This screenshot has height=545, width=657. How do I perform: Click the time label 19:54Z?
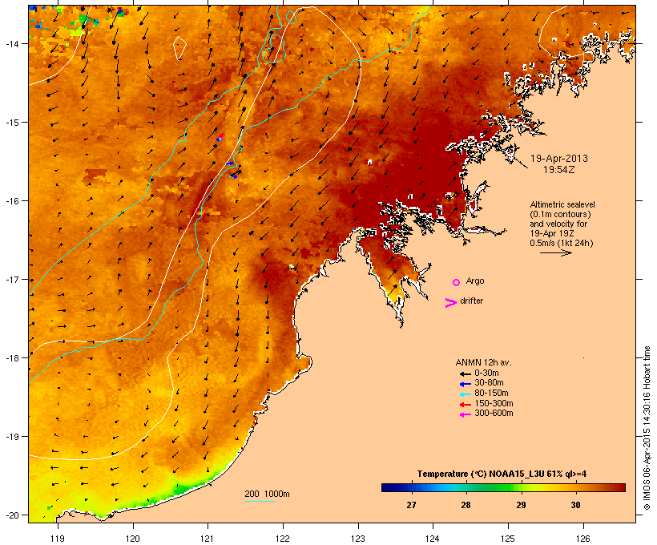coord(559,170)
